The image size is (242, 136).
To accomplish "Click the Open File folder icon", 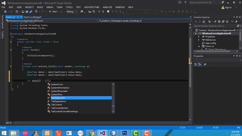I will pyautogui.click(x=23, y=12).
